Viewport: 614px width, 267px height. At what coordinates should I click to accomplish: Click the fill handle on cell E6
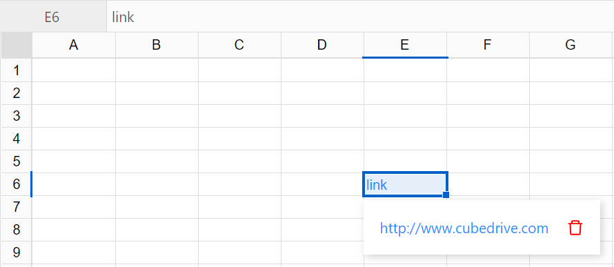click(446, 195)
